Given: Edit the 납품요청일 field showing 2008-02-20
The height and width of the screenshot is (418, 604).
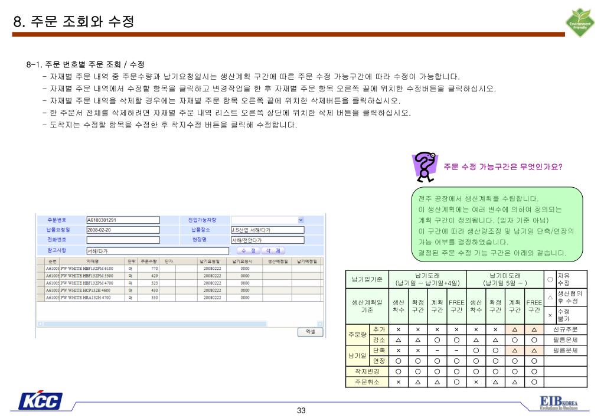Looking at the screenshot, I should tap(123, 230).
